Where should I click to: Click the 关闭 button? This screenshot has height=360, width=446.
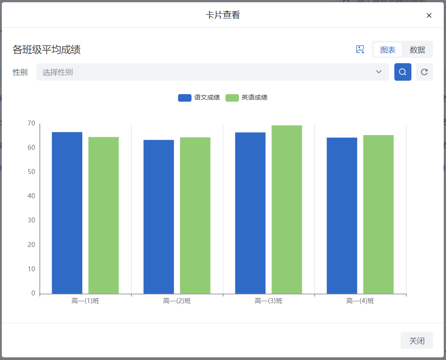pyautogui.click(x=417, y=340)
